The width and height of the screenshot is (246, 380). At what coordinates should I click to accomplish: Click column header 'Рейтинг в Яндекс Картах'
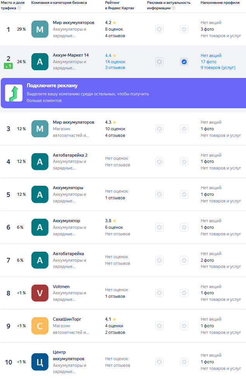pyautogui.click(x=120, y=5)
